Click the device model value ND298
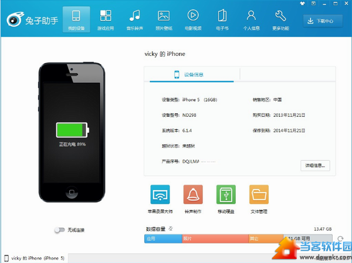352x263 pixels. click(x=189, y=115)
